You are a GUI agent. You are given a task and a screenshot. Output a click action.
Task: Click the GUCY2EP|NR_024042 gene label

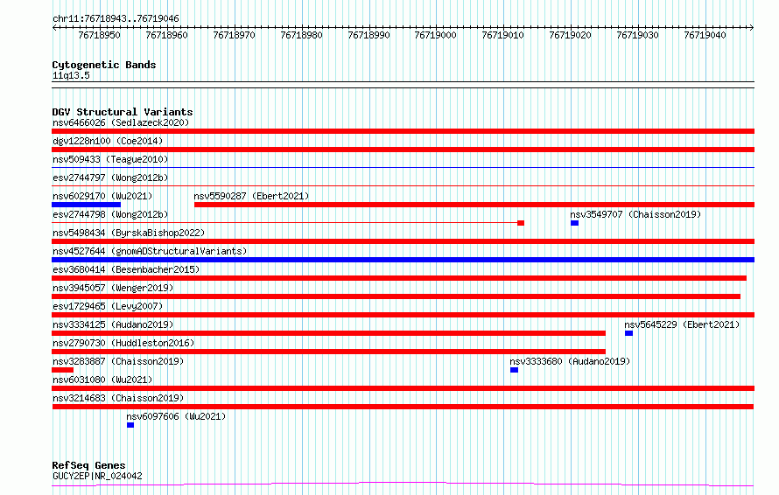point(97,476)
